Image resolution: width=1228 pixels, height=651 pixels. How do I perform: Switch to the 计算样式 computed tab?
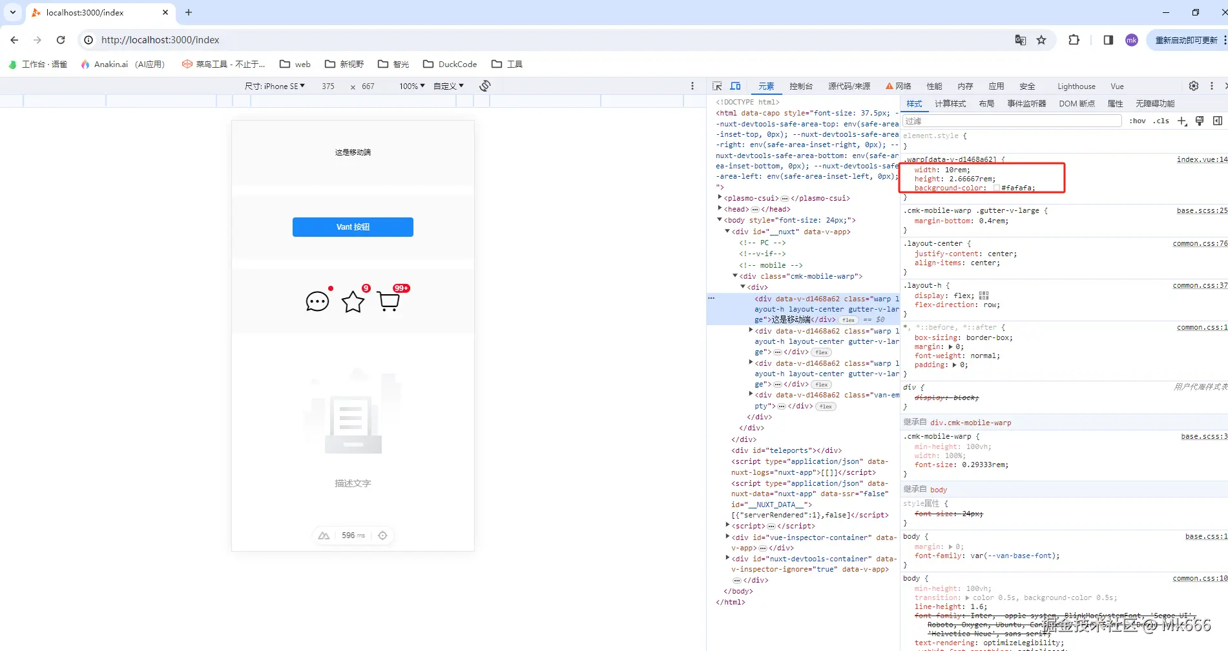[x=950, y=103]
